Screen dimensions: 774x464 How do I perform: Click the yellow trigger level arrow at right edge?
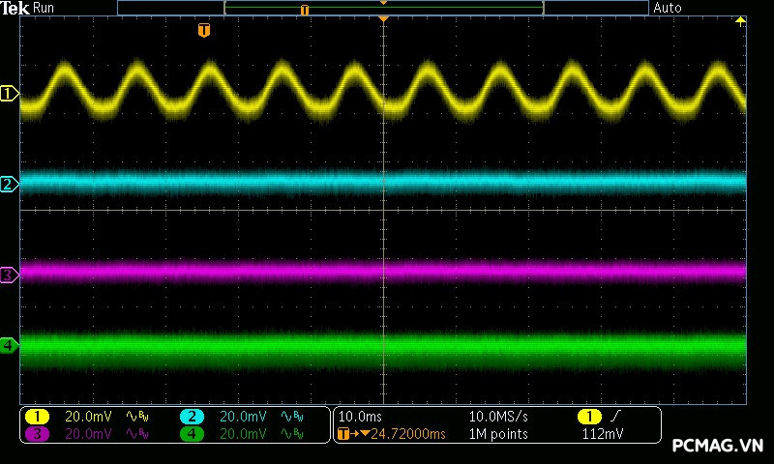pos(741,21)
